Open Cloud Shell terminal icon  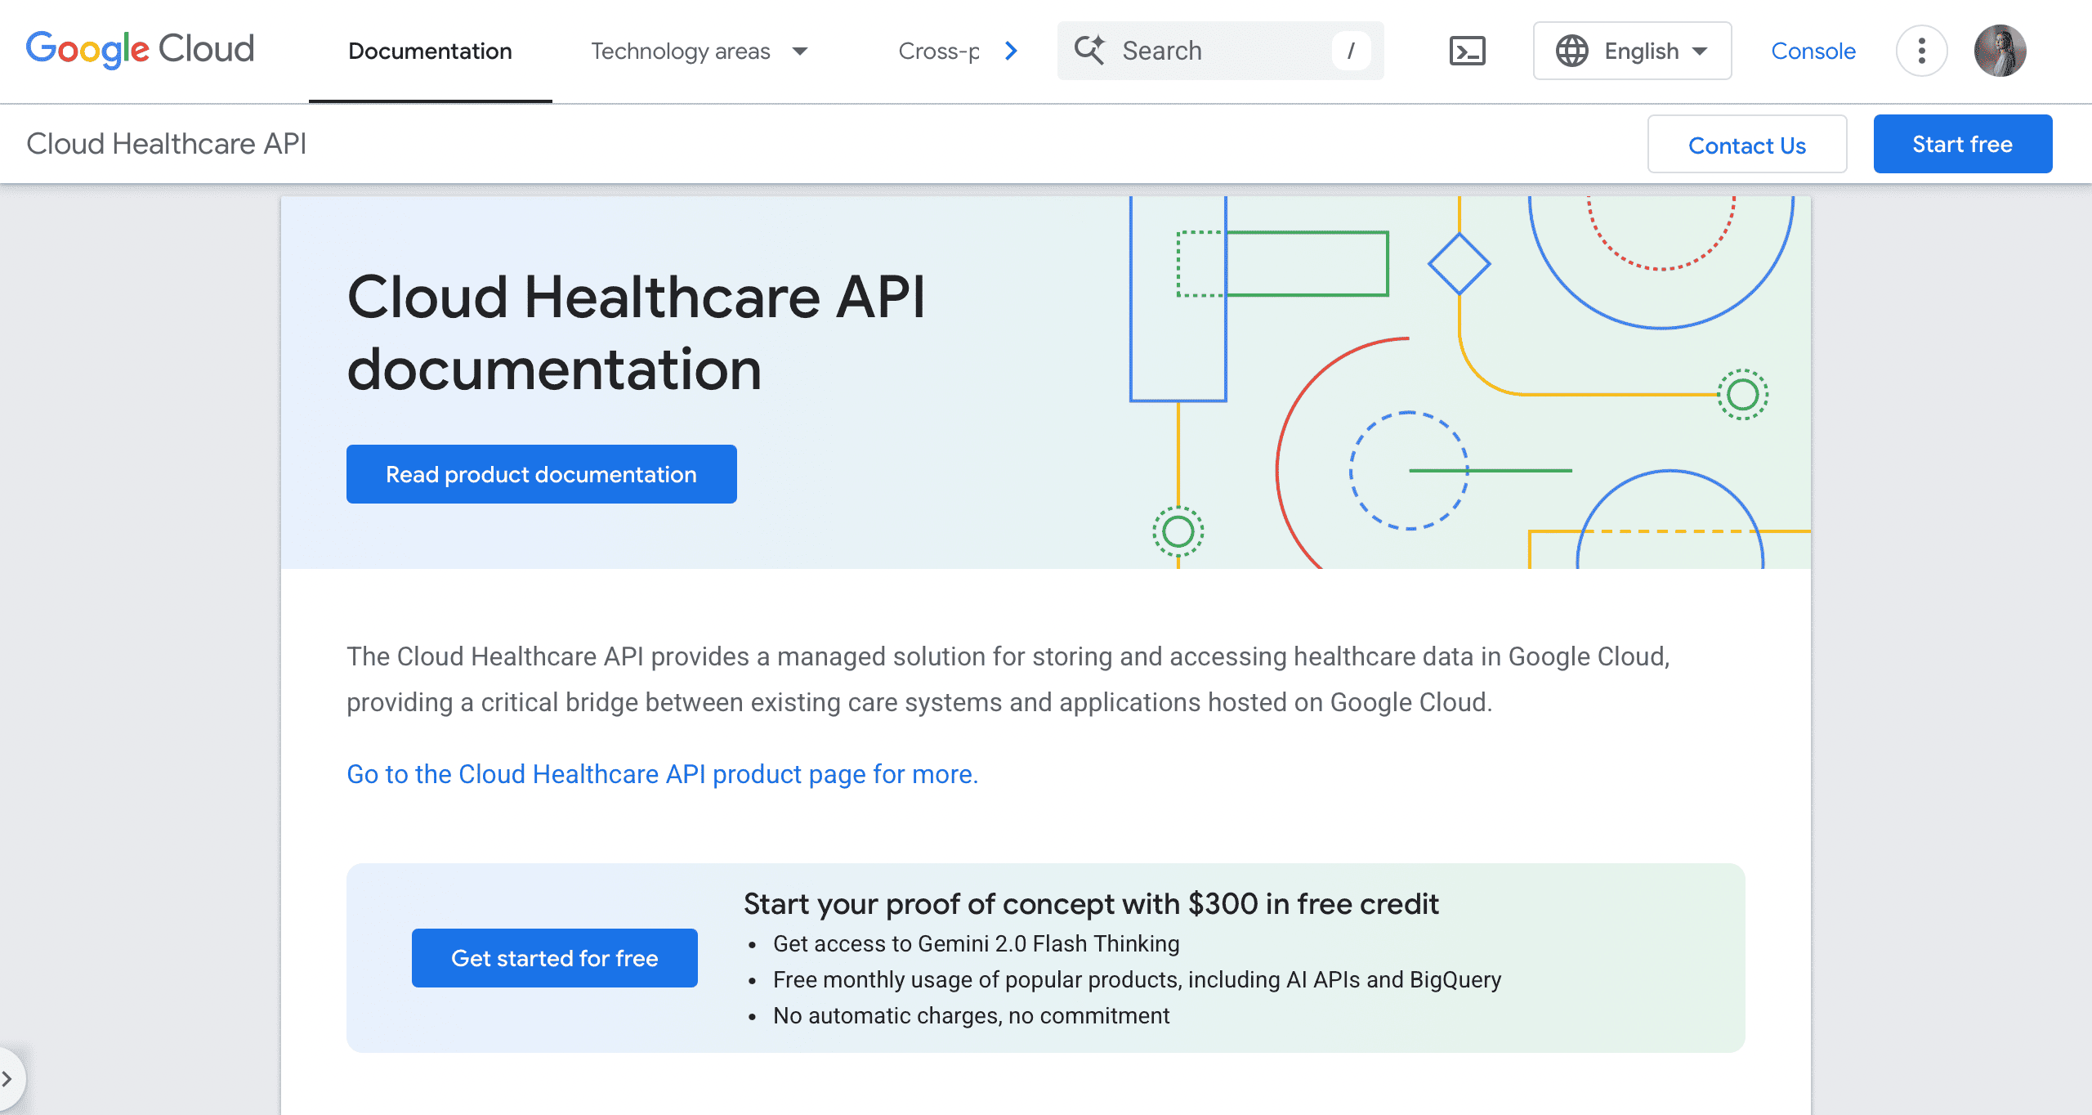(x=1467, y=51)
